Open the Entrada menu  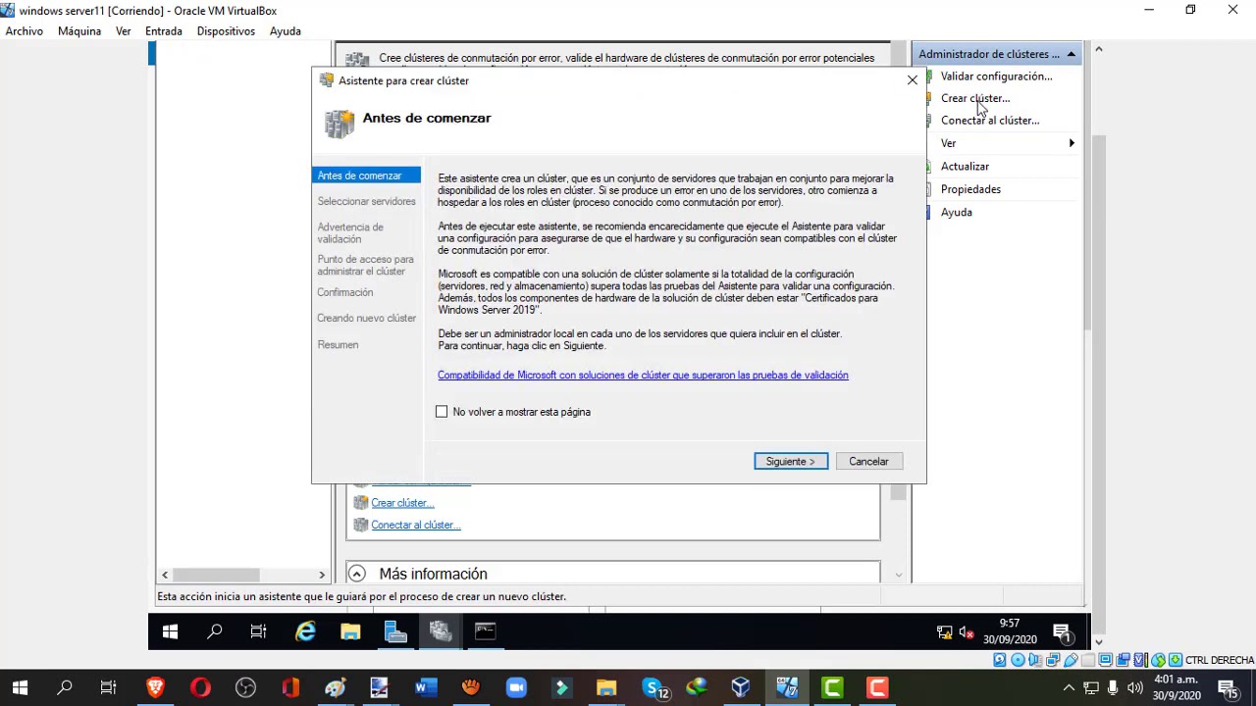tap(164, 31)
